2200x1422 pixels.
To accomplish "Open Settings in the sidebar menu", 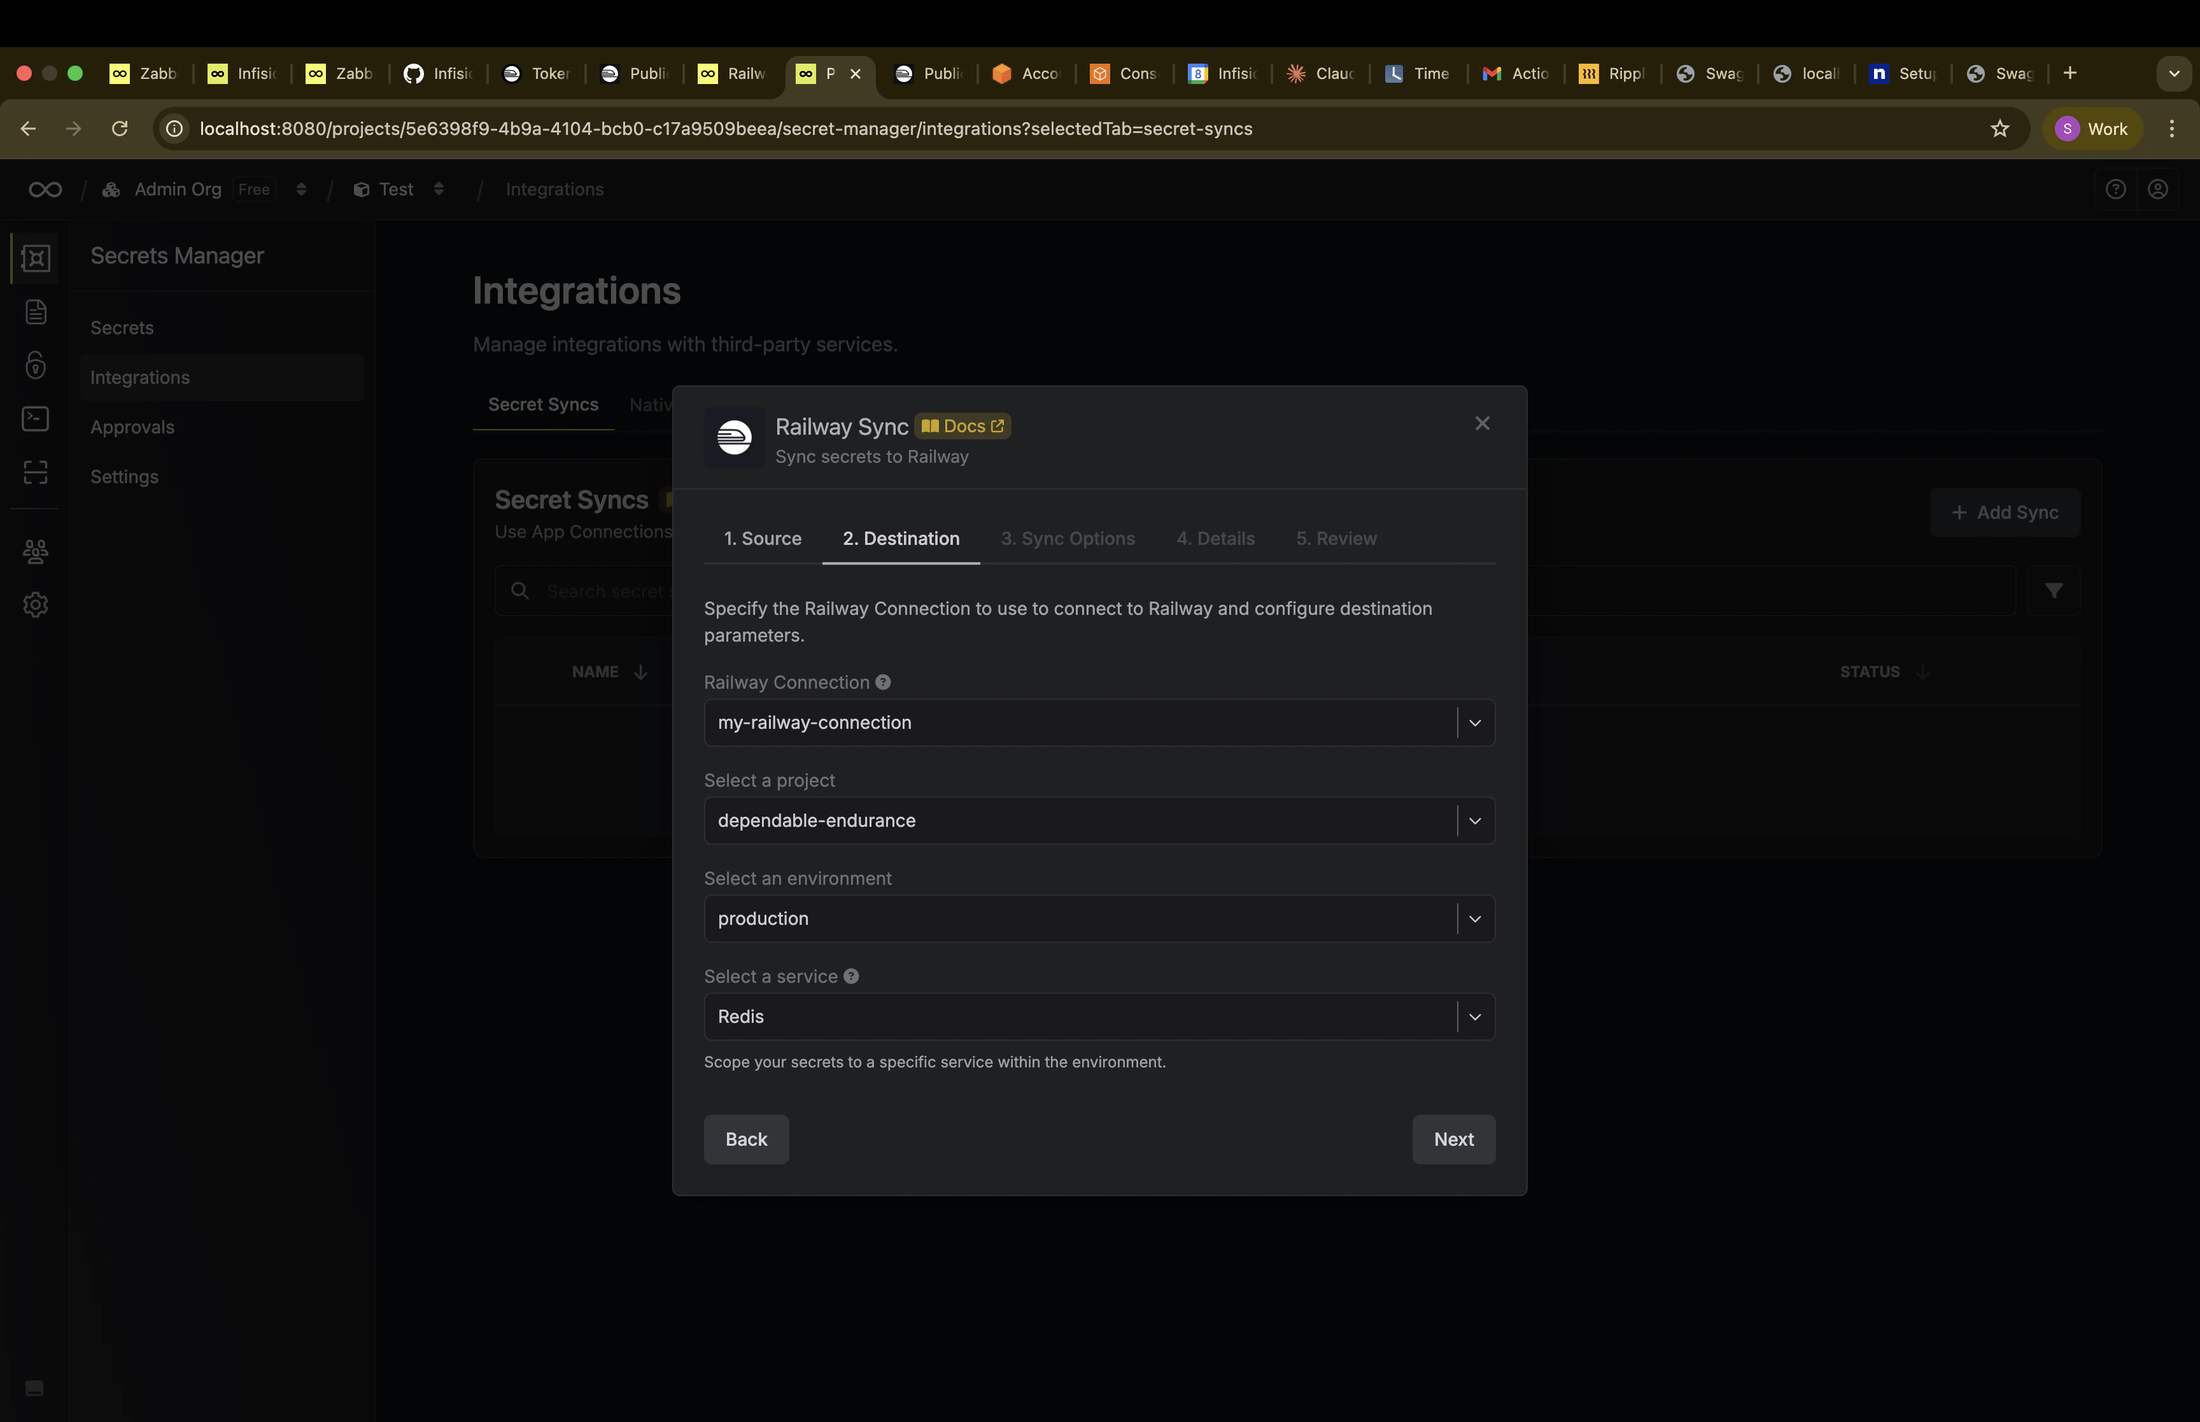I will (222, 477).
